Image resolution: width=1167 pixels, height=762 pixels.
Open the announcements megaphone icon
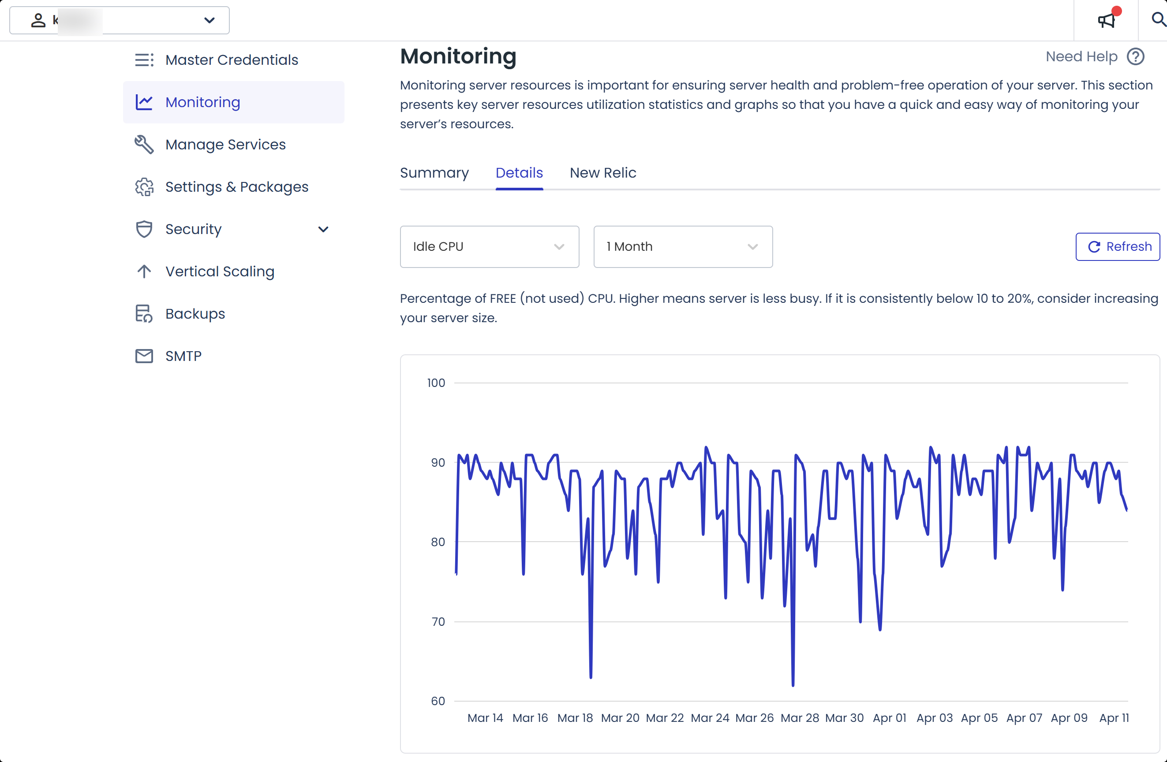tap(1106, 20)
